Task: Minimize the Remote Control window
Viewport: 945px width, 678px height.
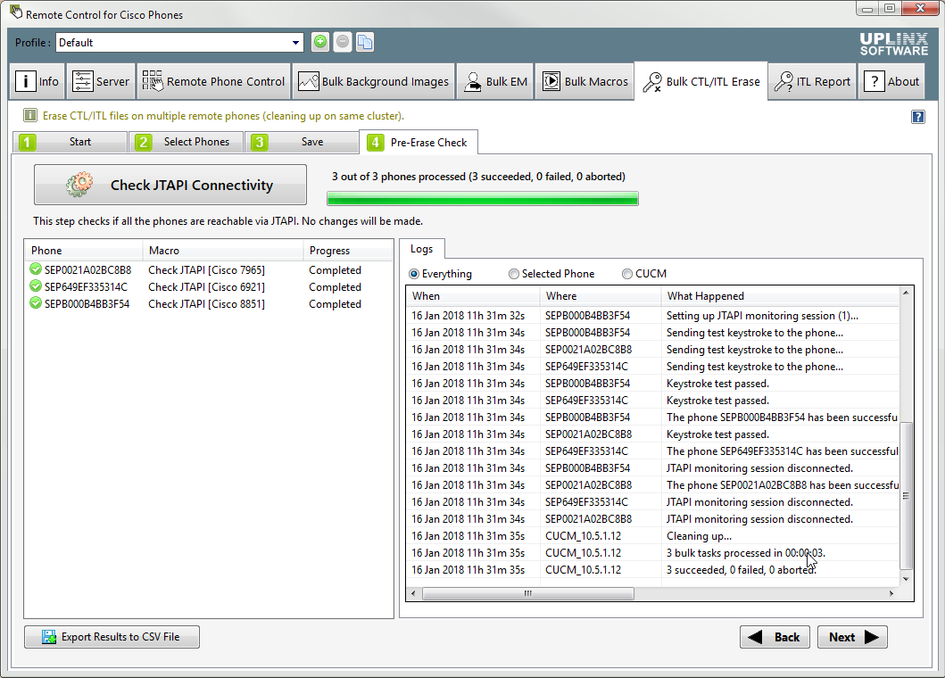Action: (x=867, y=9)
